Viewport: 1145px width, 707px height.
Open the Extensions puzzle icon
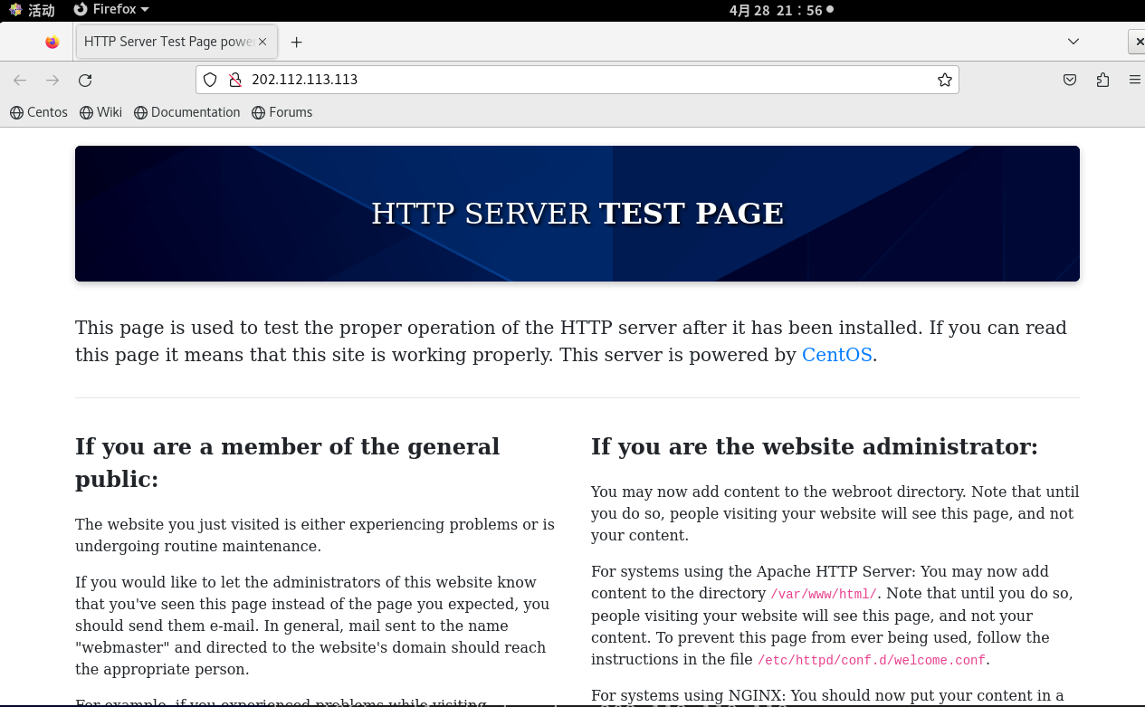pyautogui.click(x=1102, y=80)
